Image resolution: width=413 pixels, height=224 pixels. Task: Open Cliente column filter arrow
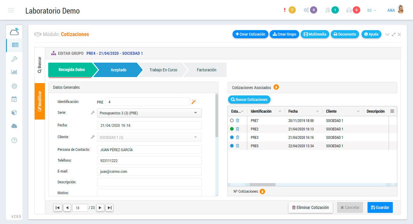[358, 111]
